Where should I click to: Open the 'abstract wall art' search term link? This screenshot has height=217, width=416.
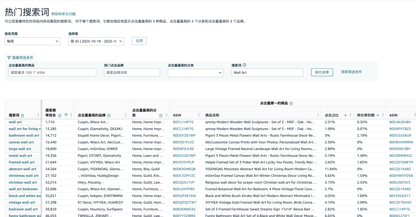[23, 169]
